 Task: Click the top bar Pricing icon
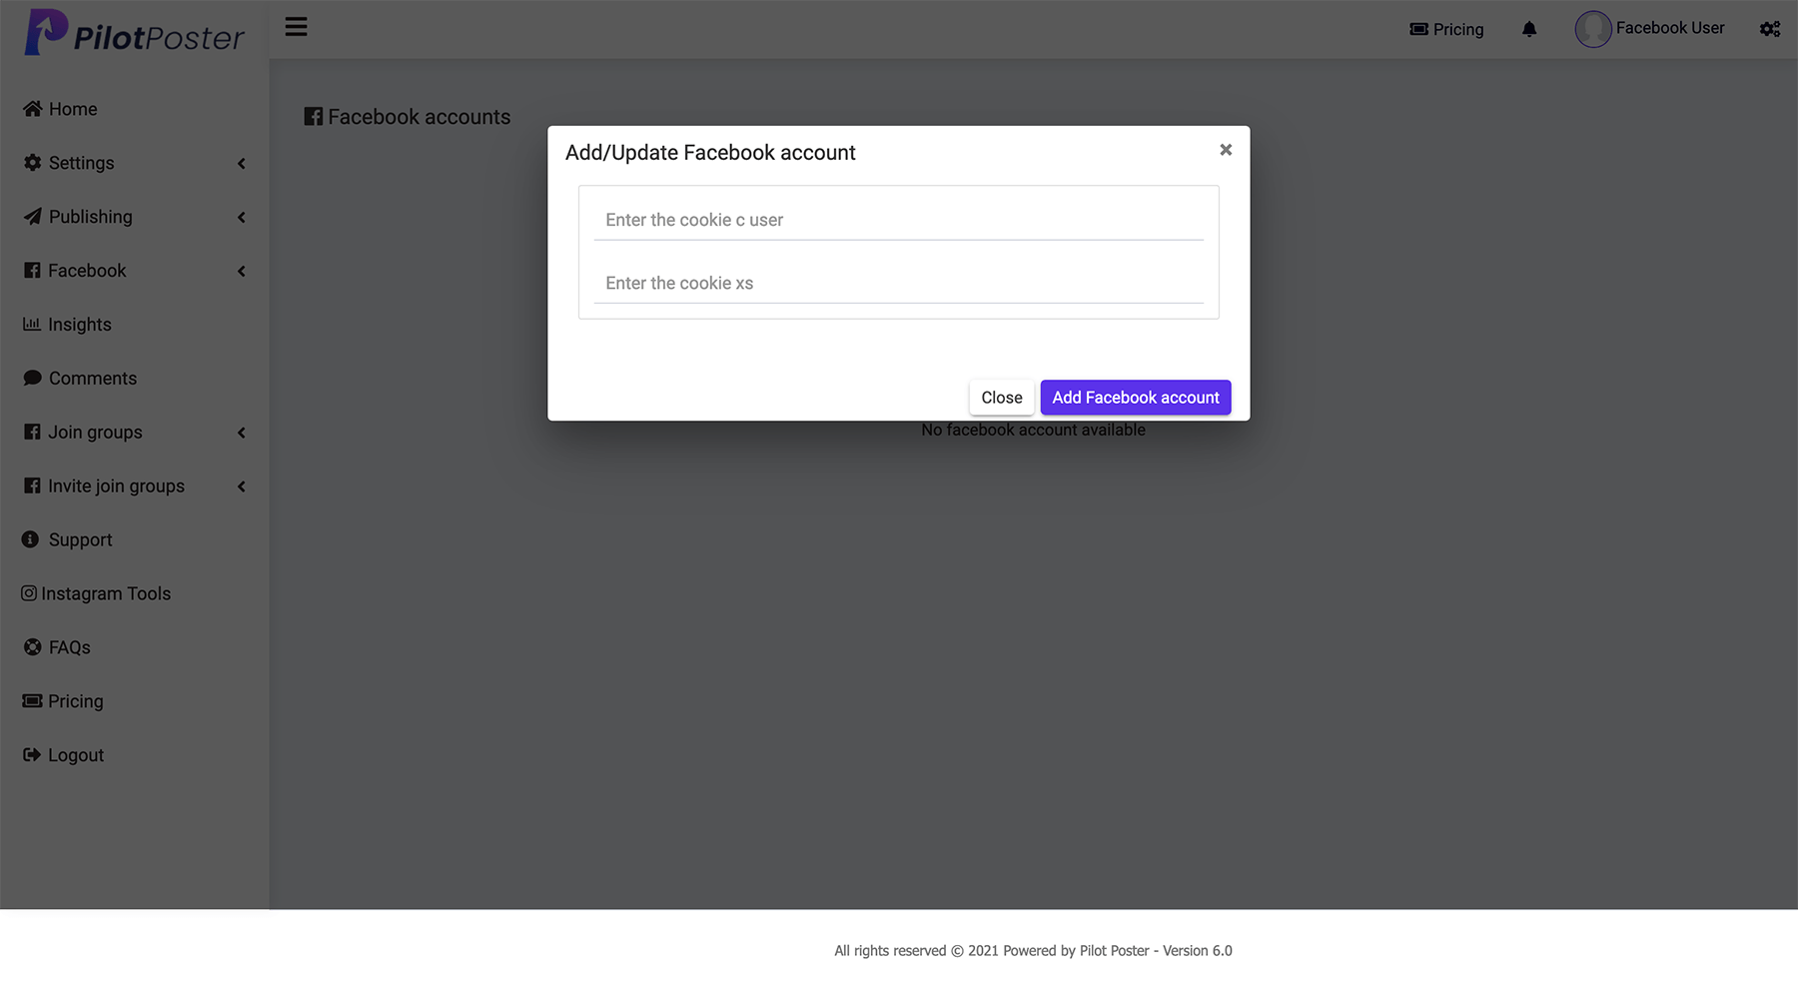coord(1418,29)
